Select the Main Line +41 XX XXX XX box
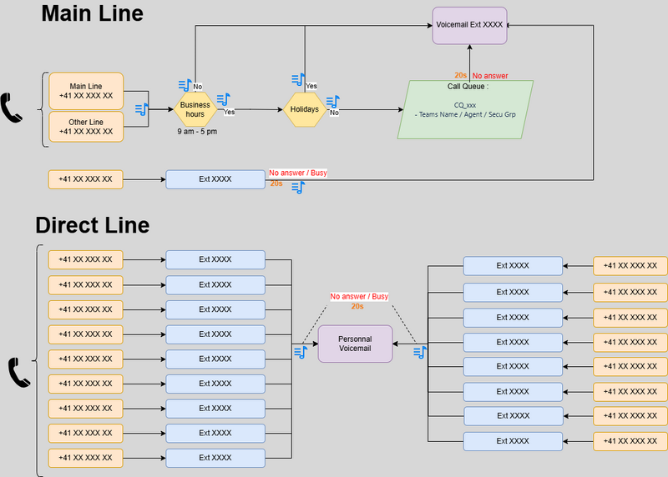The image size is (668, 477). click(86, 91)
